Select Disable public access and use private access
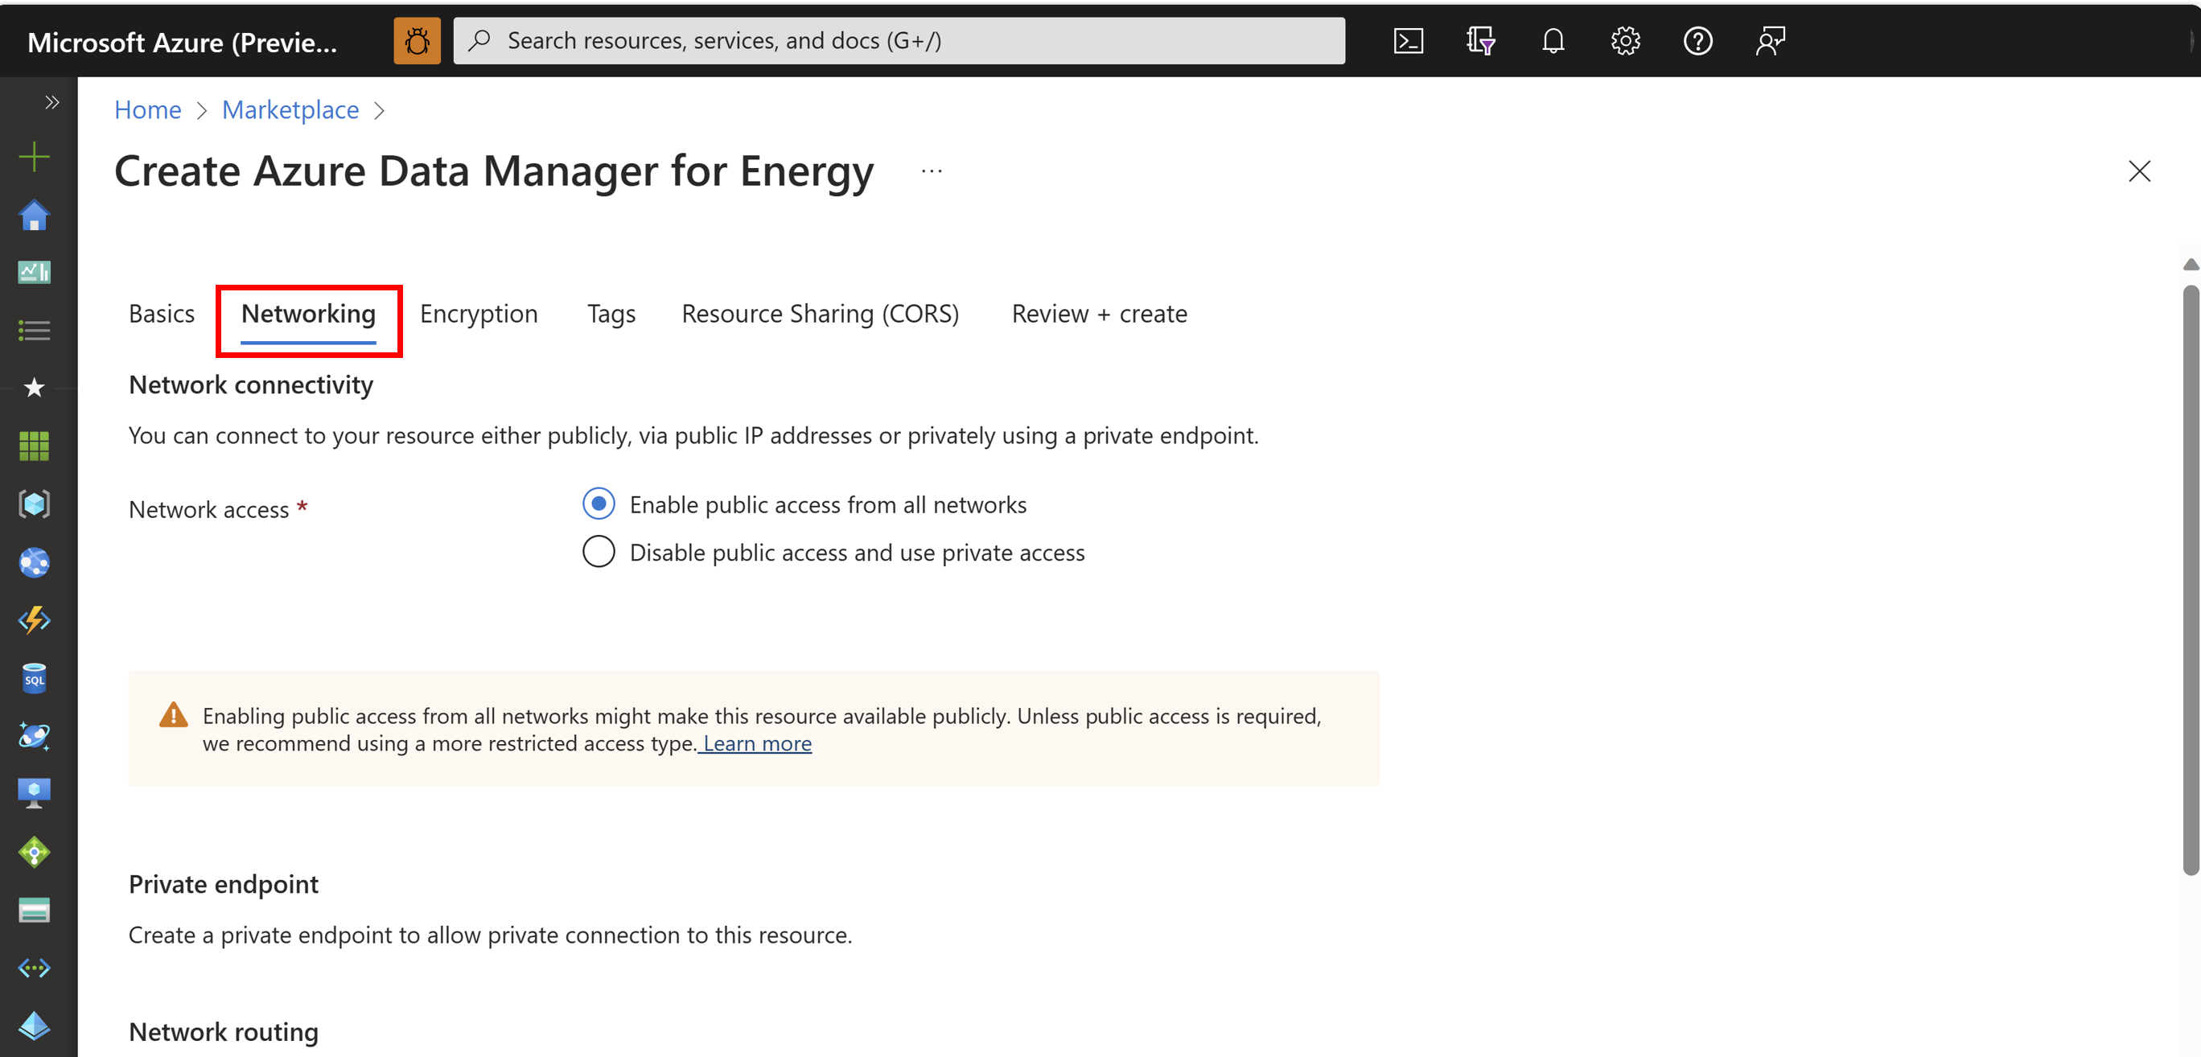The width and height of the screenshot is (2201, 1057). pyautogui.click(x=598, y=551)
